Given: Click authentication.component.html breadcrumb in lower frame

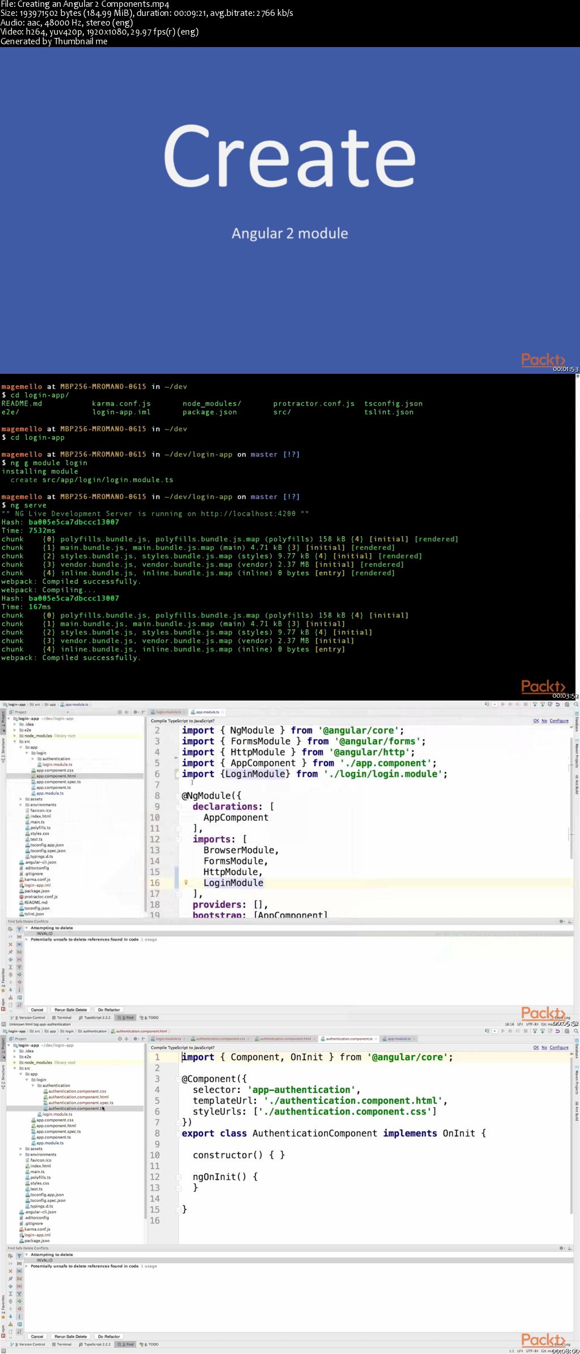Looking at the screenshot, I should 139,1031.
